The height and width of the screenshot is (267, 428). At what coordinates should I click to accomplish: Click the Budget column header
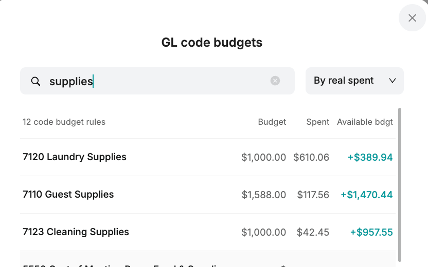click(x=272, y=122)
